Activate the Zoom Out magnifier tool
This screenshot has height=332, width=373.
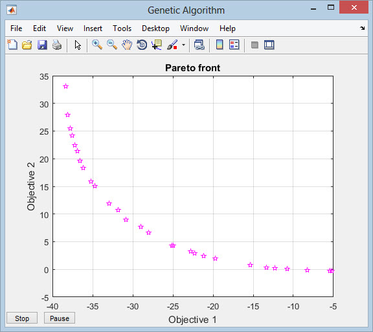pyautogui.click(x=112, y=45)
